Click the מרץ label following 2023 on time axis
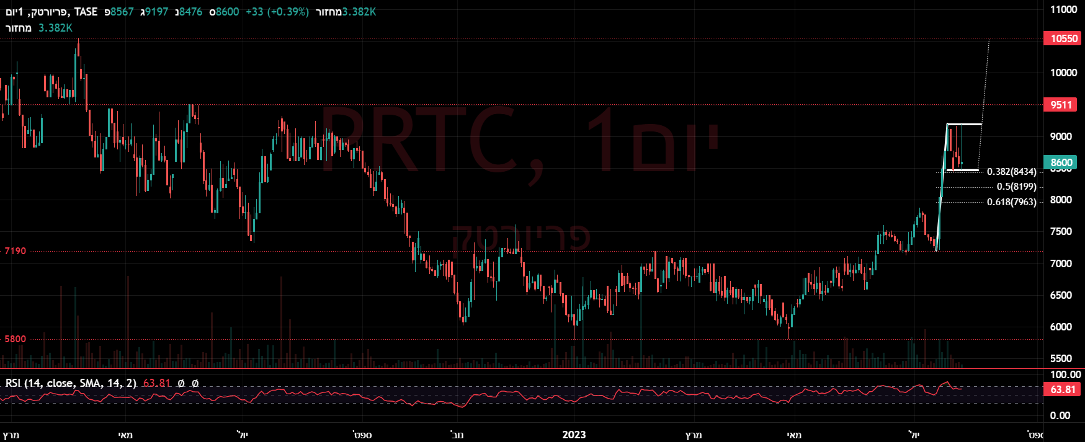Image resolution: width=1085 pixels, height=442 pixels. 693,435
